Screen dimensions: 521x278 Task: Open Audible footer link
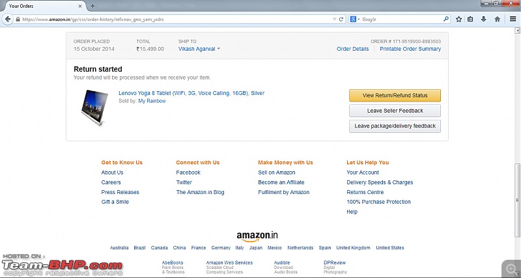coord(282,263)
